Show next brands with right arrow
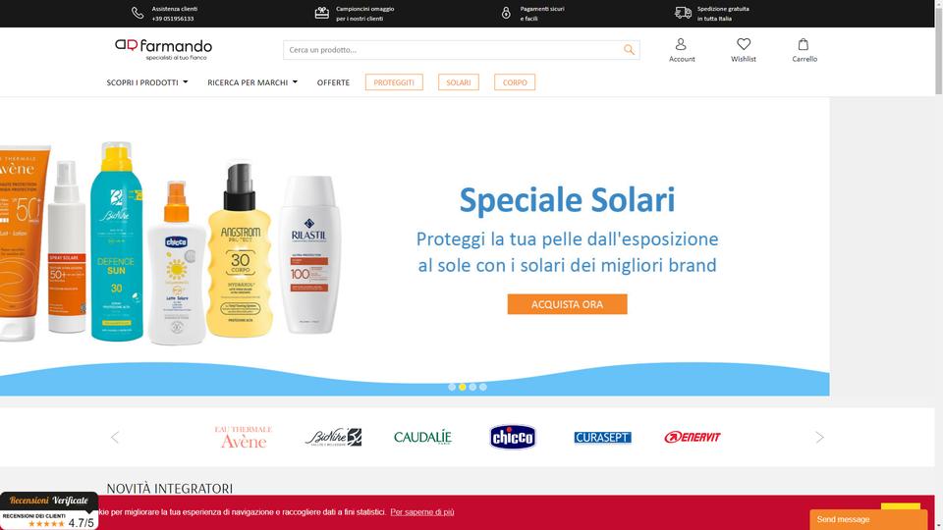Image resolution: width=943 pixels, height=530 pixels. point(819,438)
